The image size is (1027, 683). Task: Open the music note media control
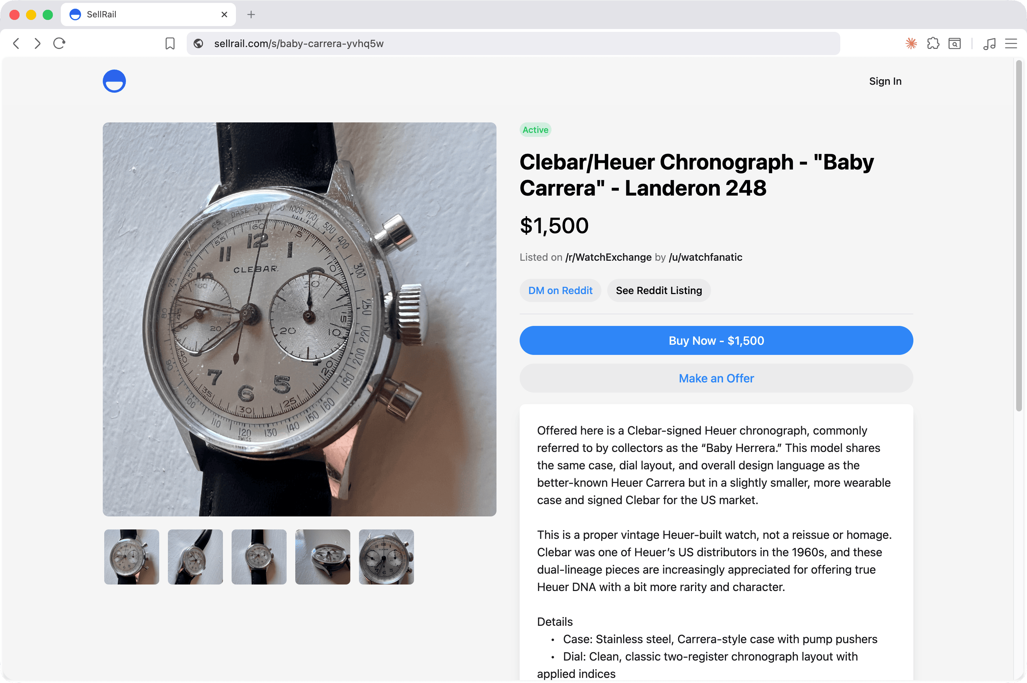990,43
